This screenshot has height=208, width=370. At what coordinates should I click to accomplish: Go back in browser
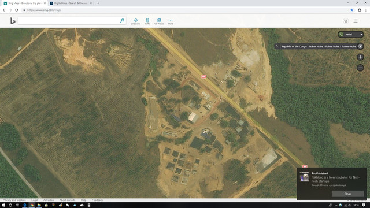(x=4, y=10)
